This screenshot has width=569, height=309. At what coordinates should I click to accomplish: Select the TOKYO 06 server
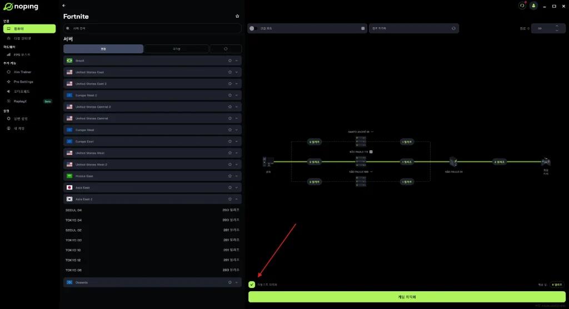coord(152,270)
